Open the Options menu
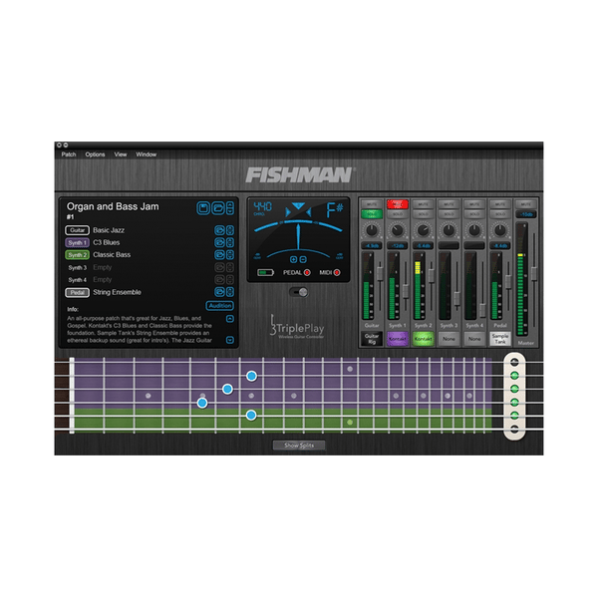Viewport: 598px width, 598px height. (95, 154)
